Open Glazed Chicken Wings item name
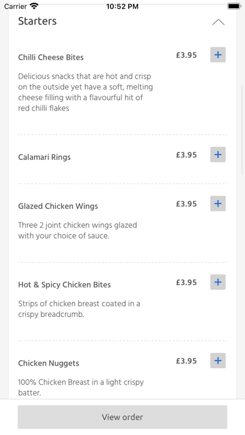Image resolution: width=245 pixels, height=435 pixels. point(58,206)
